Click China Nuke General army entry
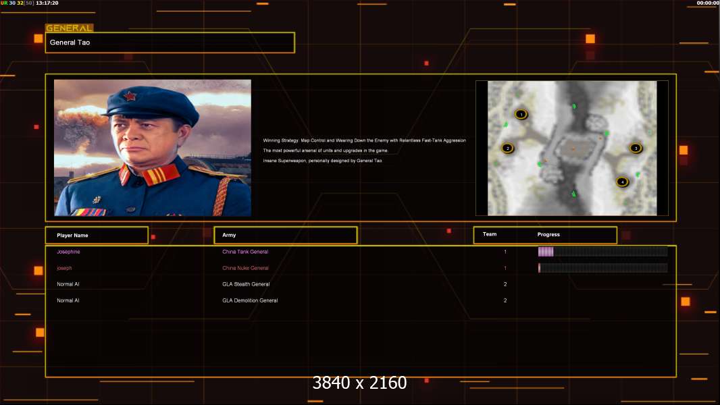Viewport: 720px width, 405px height. point(246,269)
